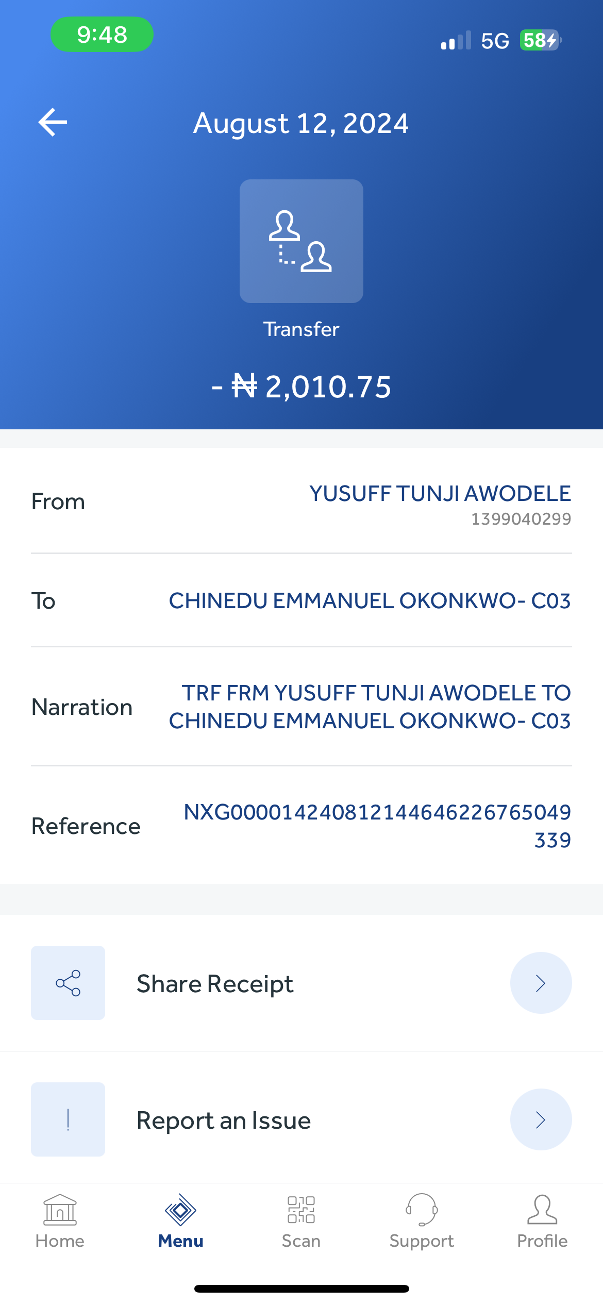Tap the share receipt icon

pos(68,983)
